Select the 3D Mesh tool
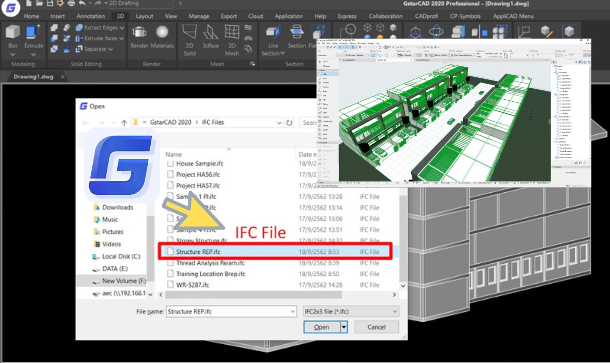Screen dimensions: 610x363 point(232,40)
